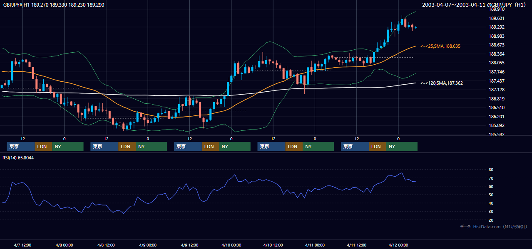Select the 4/8 12:00 date label

106,245
